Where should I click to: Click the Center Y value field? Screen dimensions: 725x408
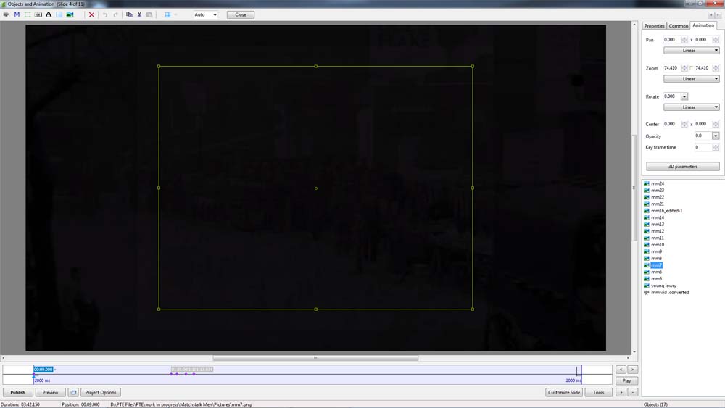pos(703,124)
